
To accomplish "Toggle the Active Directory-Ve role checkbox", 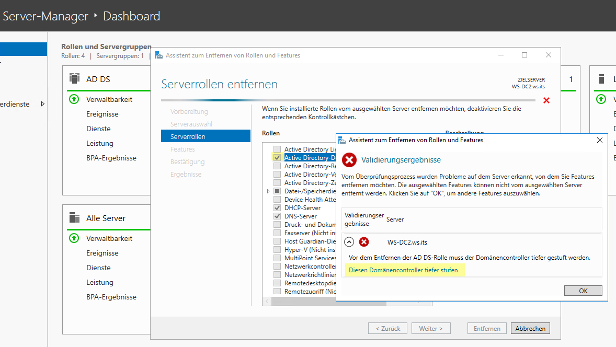I will coord(277,175).
